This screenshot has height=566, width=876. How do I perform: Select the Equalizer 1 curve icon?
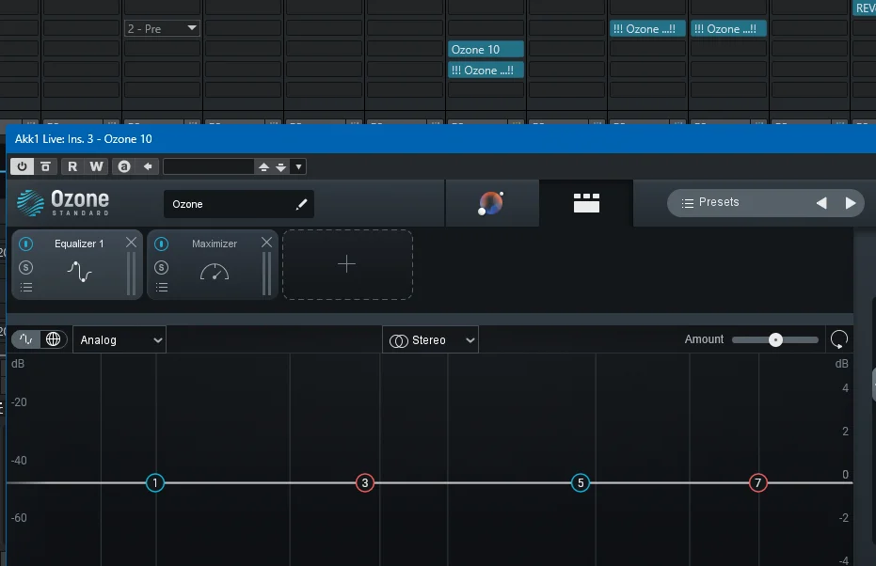(79, 272)
